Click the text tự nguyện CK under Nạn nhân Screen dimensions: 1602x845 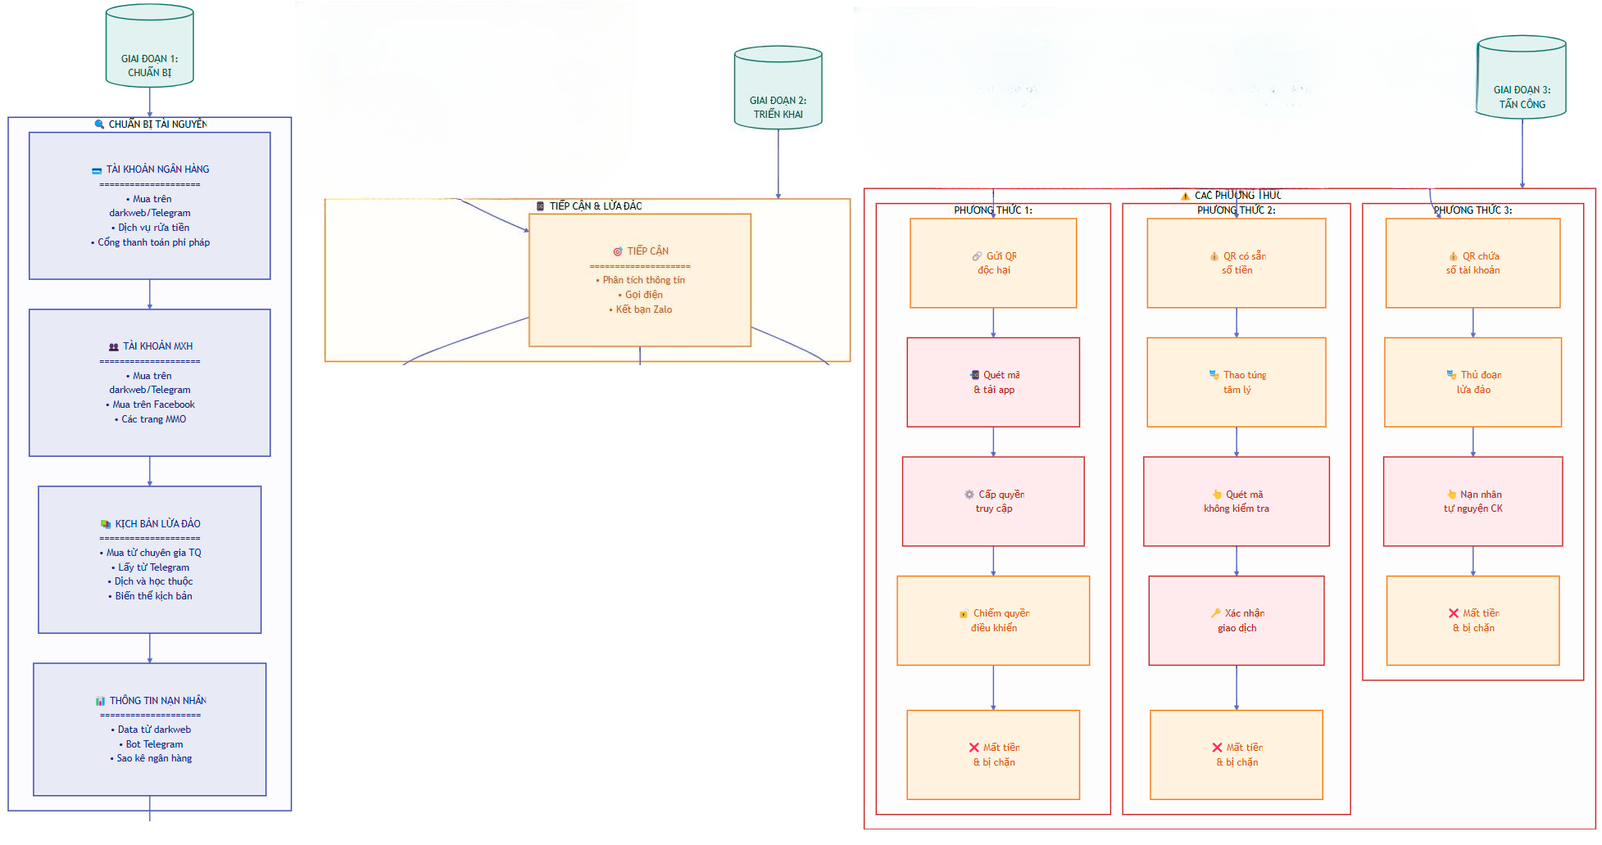click(1473, 508)
